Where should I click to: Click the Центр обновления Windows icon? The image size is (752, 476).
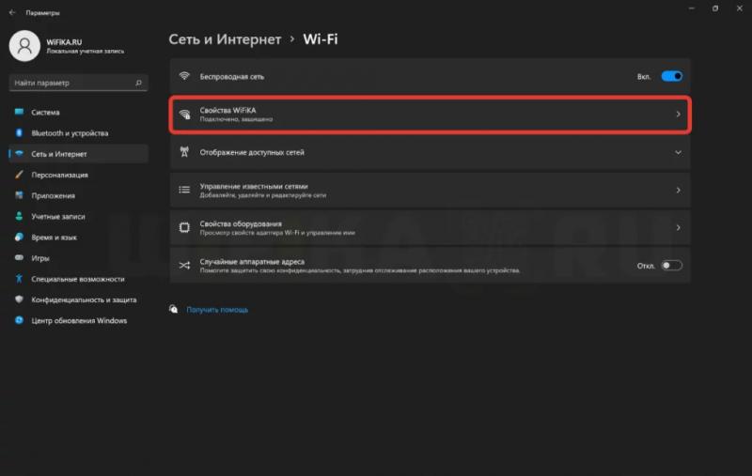pyautogui.click(x=19, y=320)
